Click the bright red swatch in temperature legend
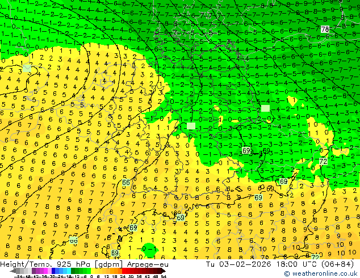This screenshot has height=278, width=360. (124, 271)
